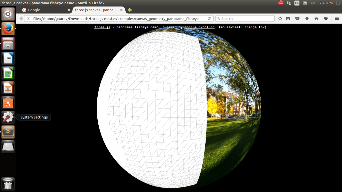The image size is (342, 192).
Task: Click the red no-entry indicator in the panel
Action: pos(281,3)
